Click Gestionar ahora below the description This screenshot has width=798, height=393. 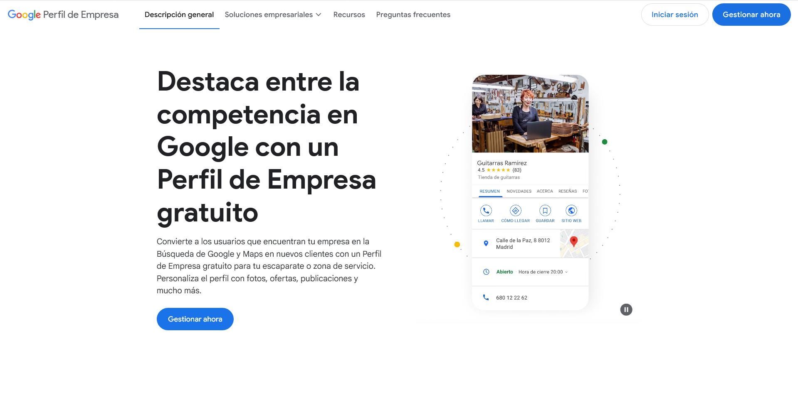195,319
